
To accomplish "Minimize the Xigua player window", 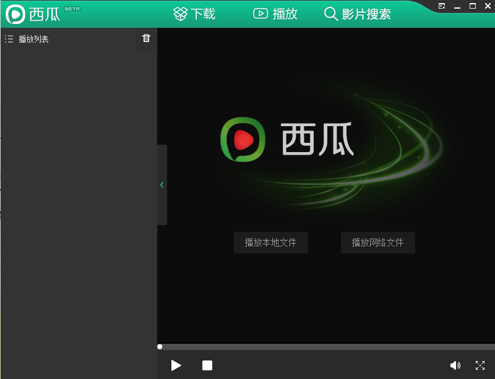I will click(457, 6).
